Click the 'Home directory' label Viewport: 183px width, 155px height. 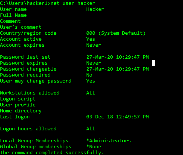tap(21, 111)
